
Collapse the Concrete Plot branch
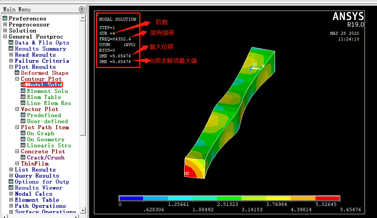point(17,152)
